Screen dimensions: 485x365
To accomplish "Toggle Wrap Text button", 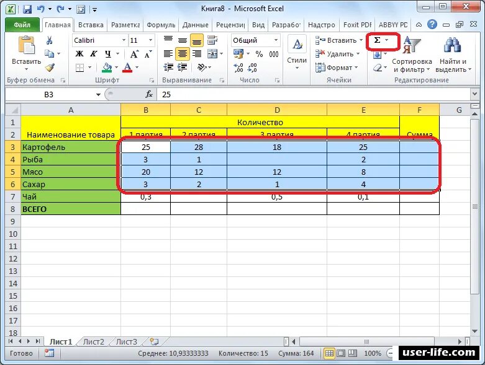I will 212,40.
